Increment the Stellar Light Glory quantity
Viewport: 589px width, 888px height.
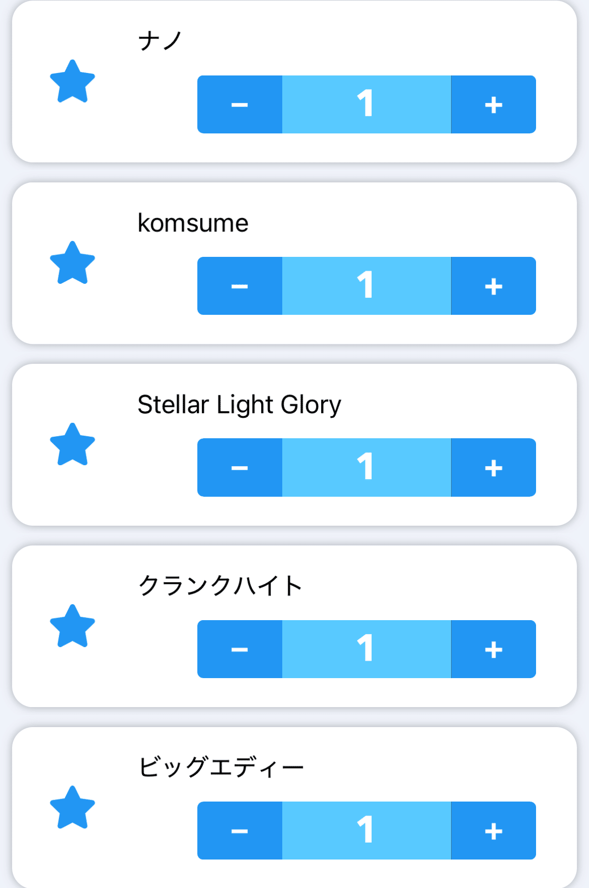(x=494, y=467)
